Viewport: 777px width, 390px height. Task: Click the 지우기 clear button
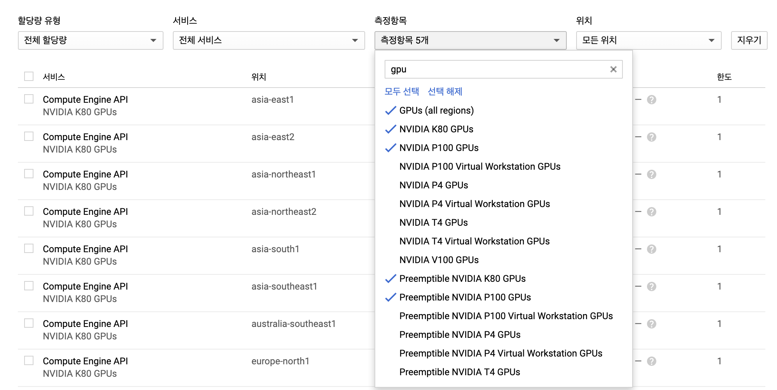(x=749, y=40)
